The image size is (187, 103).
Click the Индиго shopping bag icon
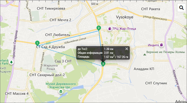point(162,45)
